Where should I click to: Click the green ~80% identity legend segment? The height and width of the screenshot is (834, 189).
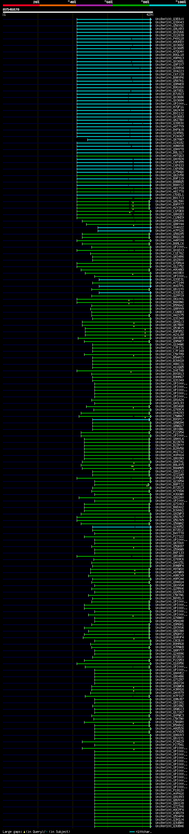pos(131,5)
